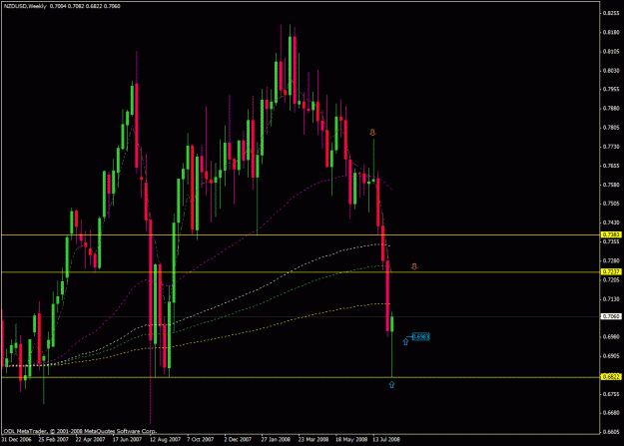
Task: Click the 31 Dec 2006 date label
Action: pos(16,440)
